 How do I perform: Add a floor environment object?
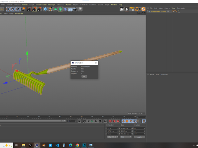70,9
